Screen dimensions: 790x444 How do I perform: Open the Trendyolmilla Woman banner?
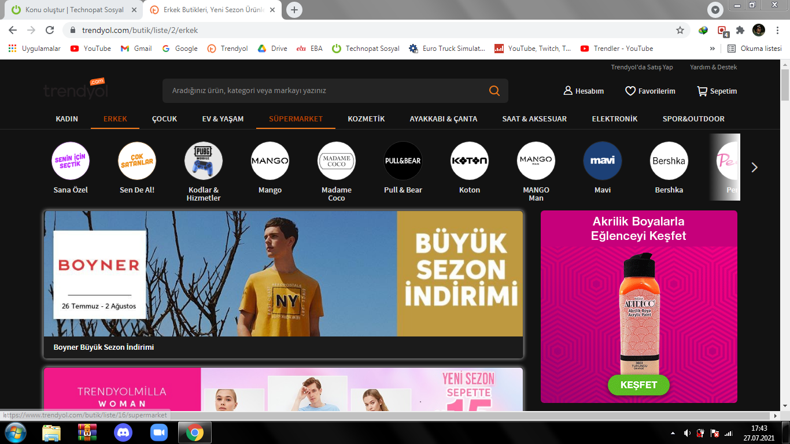(x=283, y=389)
